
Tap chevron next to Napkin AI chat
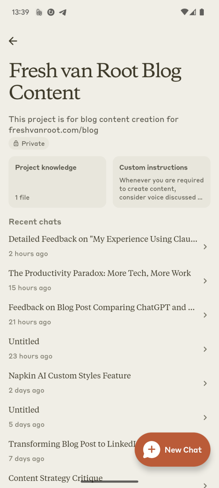pyautogui.click(x=205, y=383)
